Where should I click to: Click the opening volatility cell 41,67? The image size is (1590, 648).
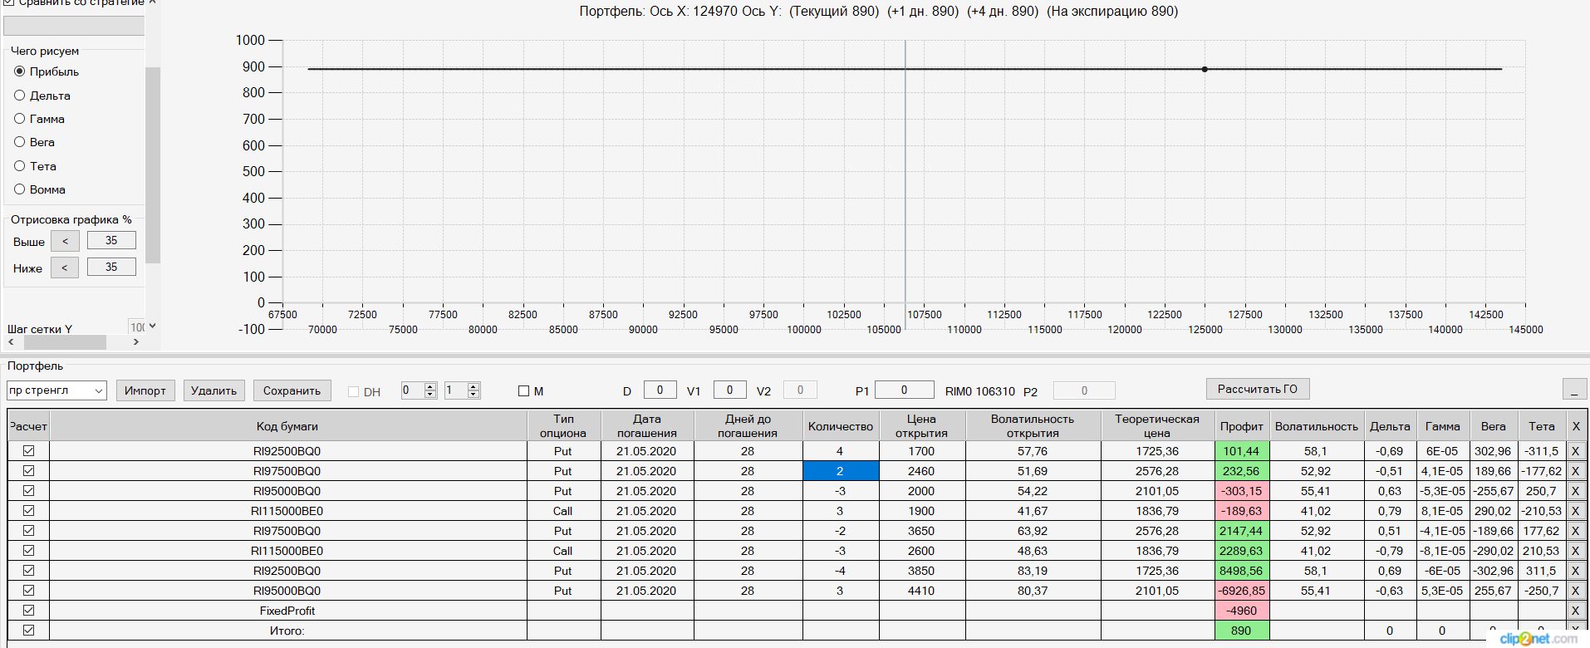click(x=1033, y=511)
